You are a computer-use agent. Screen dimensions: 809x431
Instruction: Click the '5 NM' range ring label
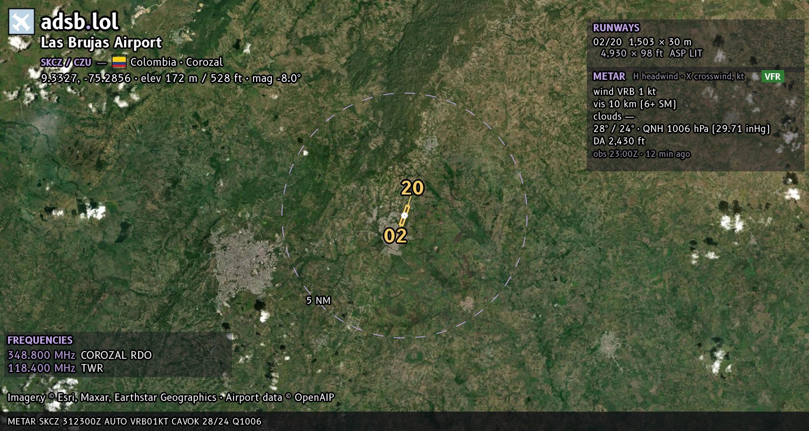pos(318,301)
